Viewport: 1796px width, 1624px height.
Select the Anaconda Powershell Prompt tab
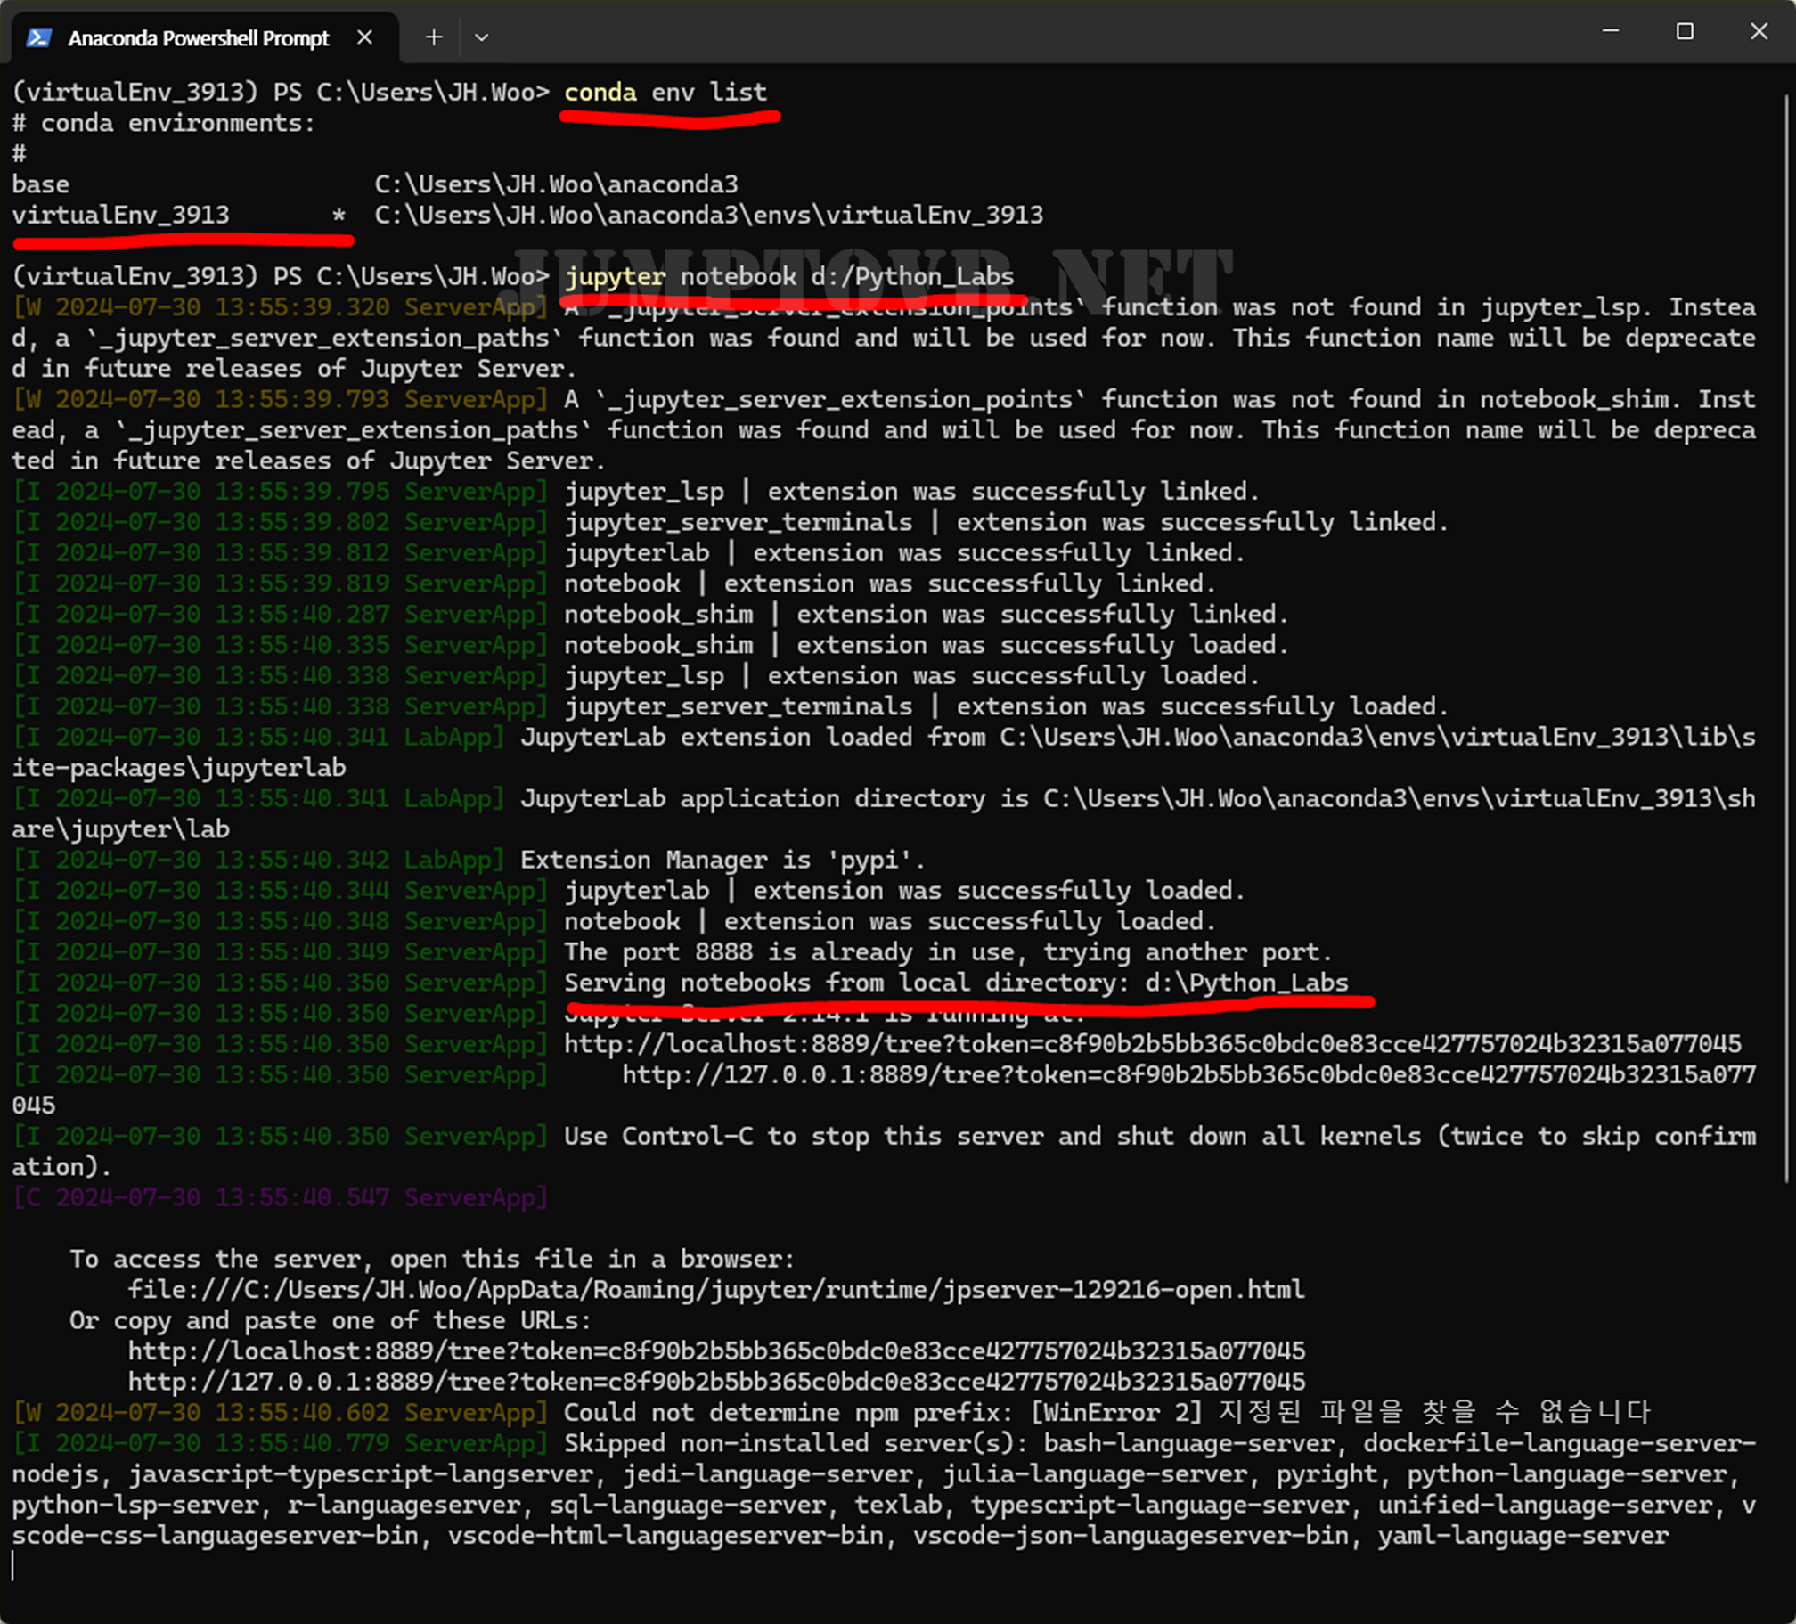(198, 37)
